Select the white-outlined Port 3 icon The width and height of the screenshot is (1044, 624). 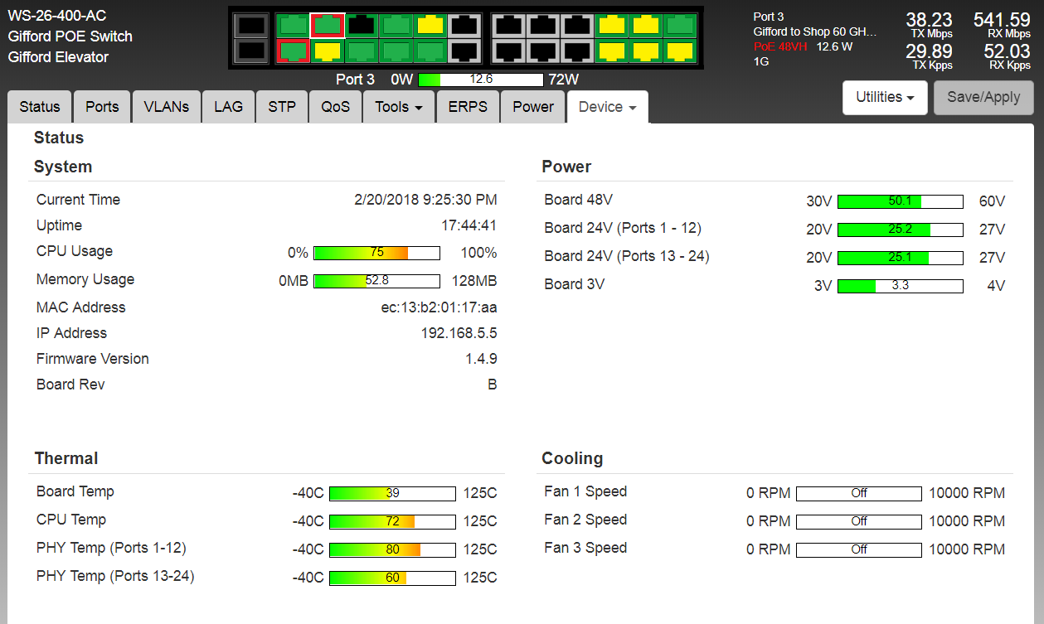click(x=328, y=25)
